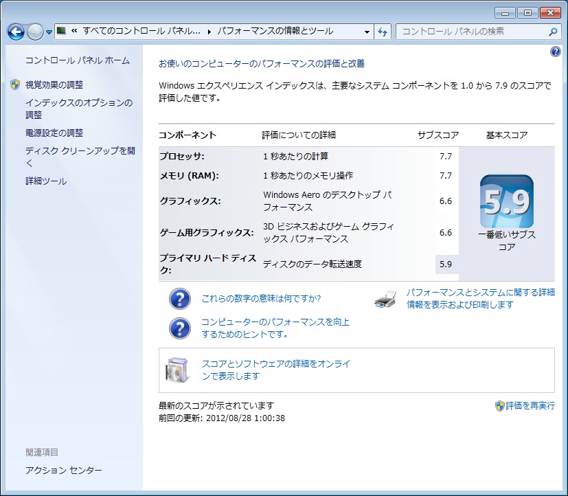Click the 5.9 base score badge
The image size is (568, 496).
pyautogui.click(x=506, y=201)
